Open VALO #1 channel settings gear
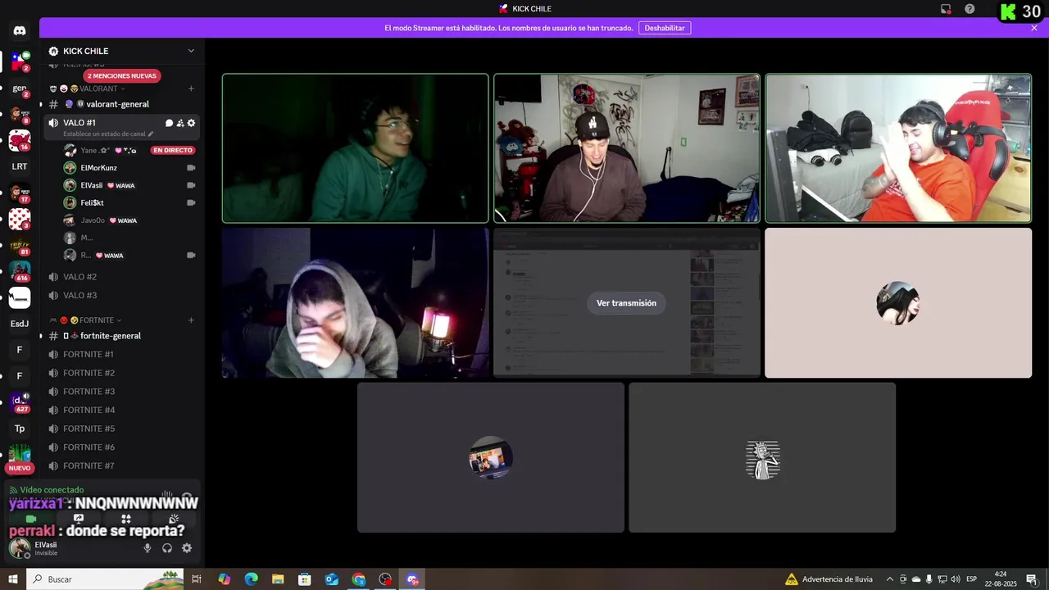The height and width of the screenshot is (590, 1049). click(191, 123)
